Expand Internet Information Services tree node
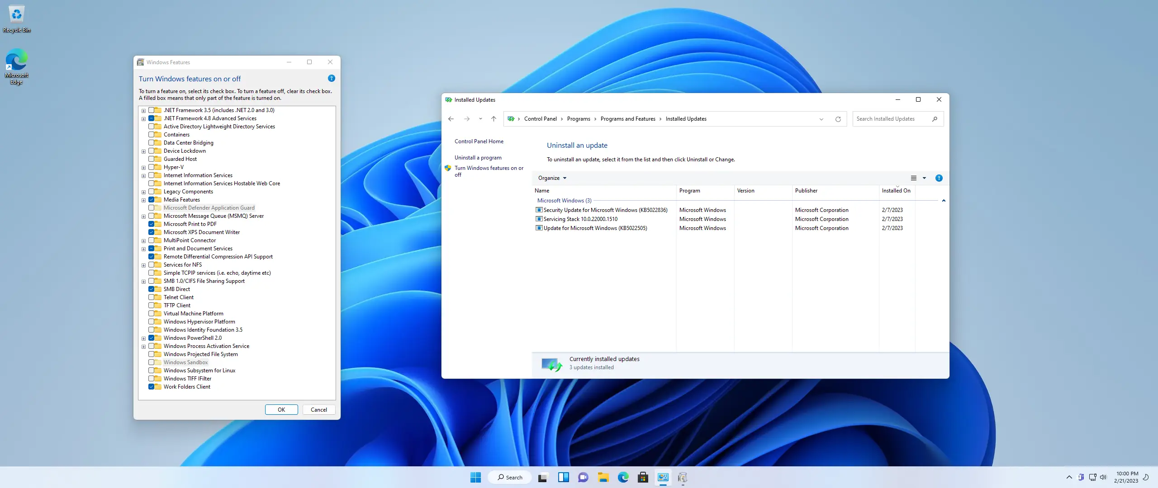 tap(143, 176)
